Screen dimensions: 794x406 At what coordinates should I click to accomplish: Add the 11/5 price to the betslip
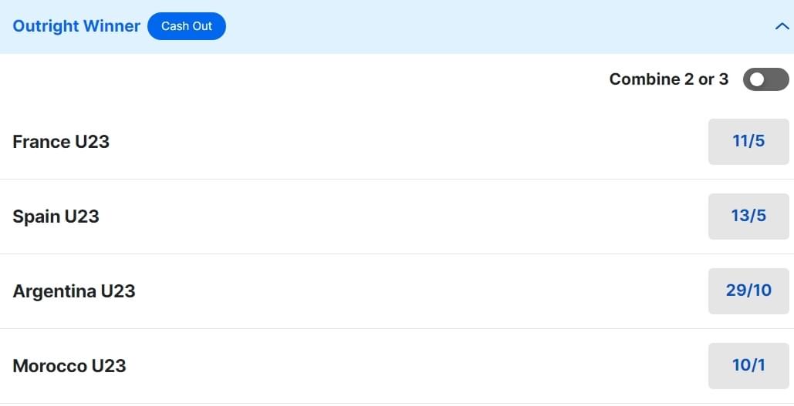748,142
